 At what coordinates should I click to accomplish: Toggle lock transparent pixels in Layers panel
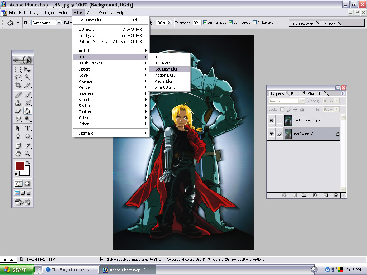click(282, 110)
